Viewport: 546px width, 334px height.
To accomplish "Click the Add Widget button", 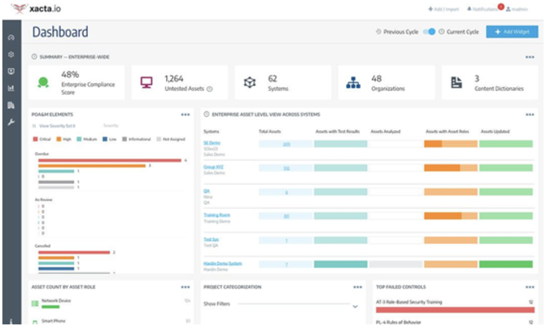I will (x=511, y=32).
